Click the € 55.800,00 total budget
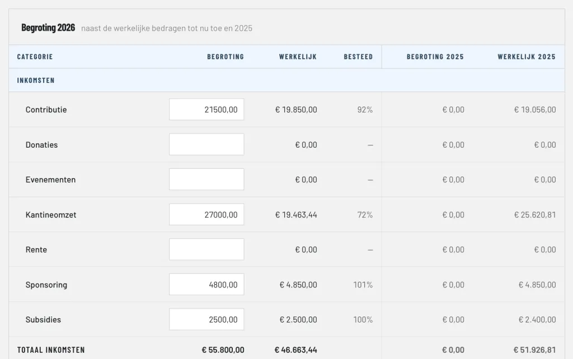 pyautogui.click(x=223, y=350)
